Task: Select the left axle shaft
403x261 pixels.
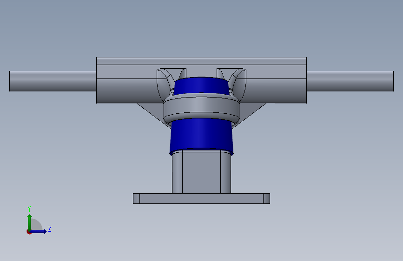Action: [x=53, y=81]
